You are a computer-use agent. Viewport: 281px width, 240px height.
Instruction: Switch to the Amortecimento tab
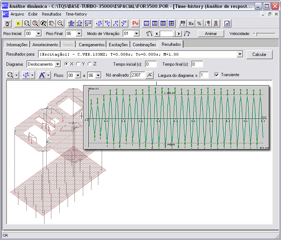[45, 44]
